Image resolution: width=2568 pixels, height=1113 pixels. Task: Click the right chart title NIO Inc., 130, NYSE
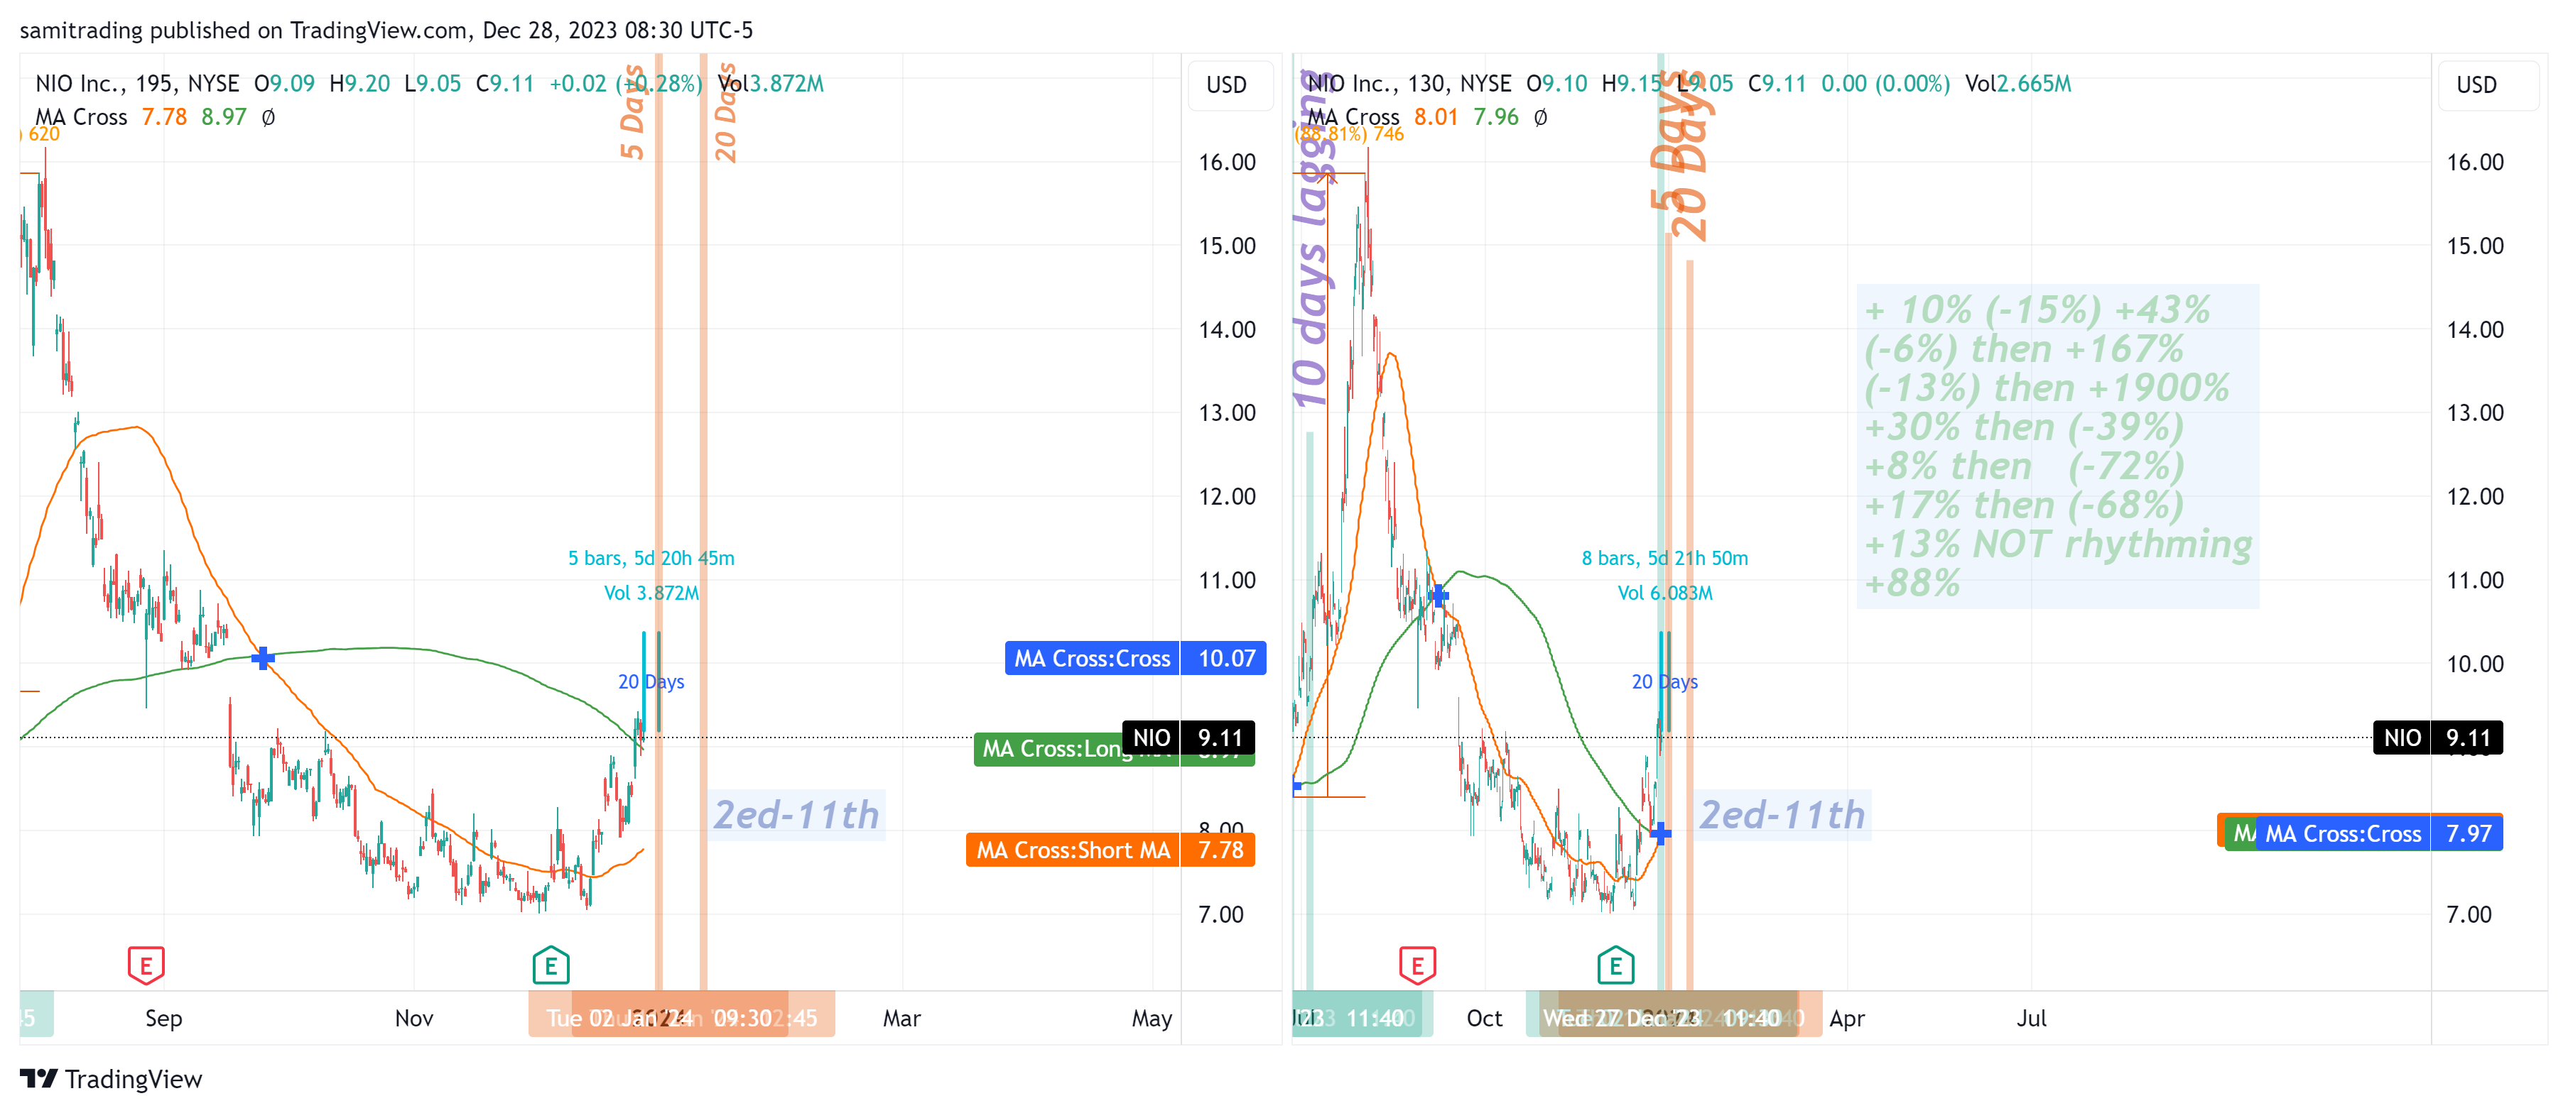tap(1409, 84)
